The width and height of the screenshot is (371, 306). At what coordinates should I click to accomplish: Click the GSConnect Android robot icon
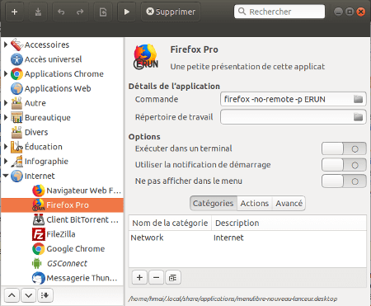point(36,263)
